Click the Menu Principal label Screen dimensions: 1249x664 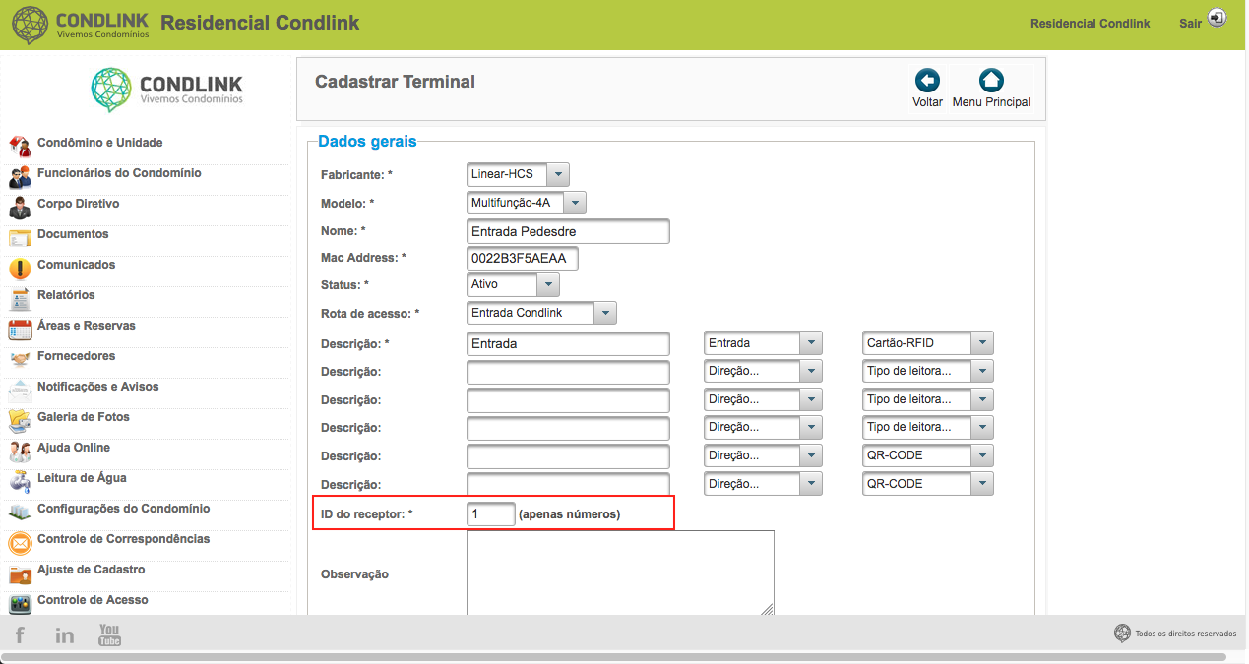tap(991, 102)
